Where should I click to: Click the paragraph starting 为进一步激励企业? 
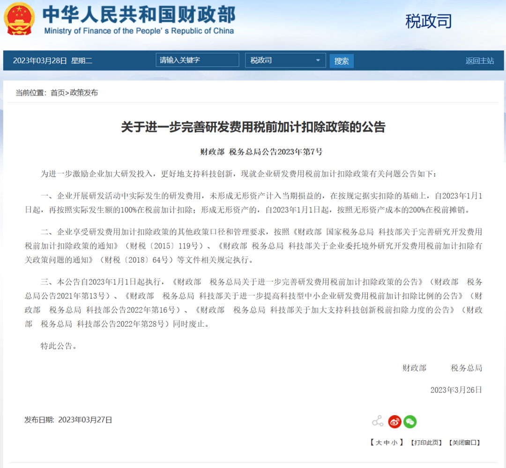tap(238, 174)
